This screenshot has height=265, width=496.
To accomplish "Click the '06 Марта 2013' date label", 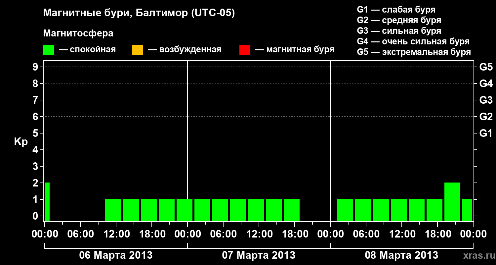I will coord(116,255).
